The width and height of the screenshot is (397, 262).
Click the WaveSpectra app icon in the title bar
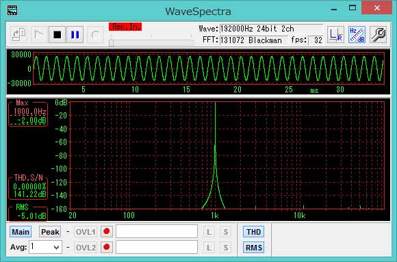pyautogui.click(x=12, y=10)
